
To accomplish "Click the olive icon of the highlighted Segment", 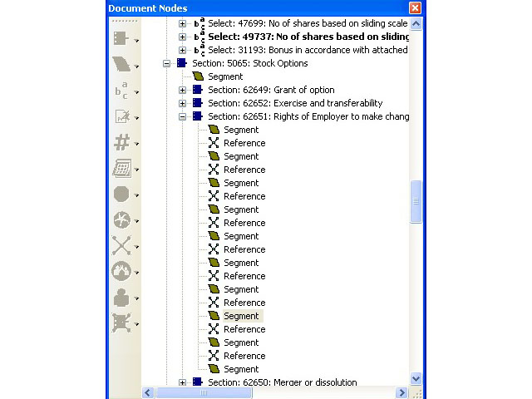I will 214,316.
